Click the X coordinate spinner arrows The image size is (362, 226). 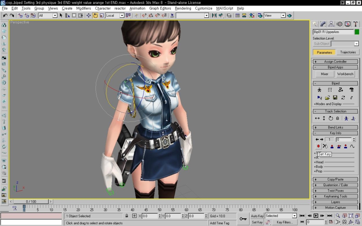pos(159,216)
